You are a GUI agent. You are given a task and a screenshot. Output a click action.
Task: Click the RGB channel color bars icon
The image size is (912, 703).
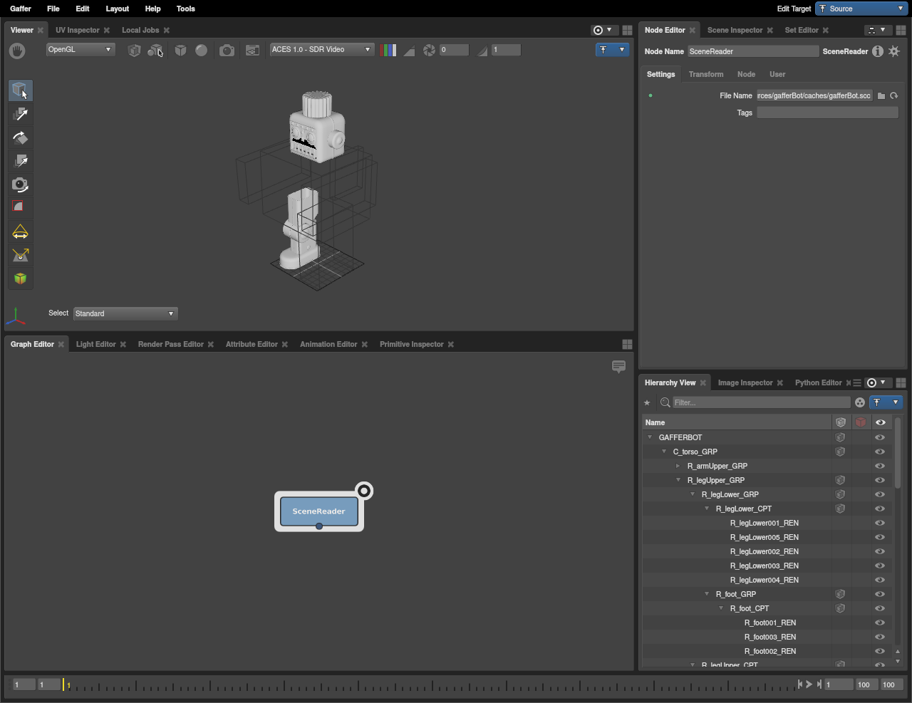coord(388,50)
